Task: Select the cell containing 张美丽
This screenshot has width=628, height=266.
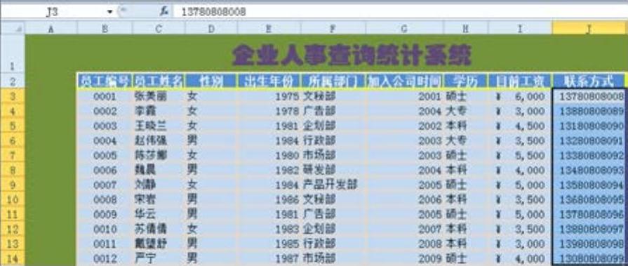Action: (159, 97)
